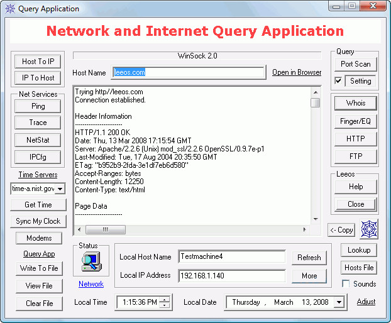This screenshot has width=391, height=323.
Task: Click the Clear File button
Action: click(39, 304)
